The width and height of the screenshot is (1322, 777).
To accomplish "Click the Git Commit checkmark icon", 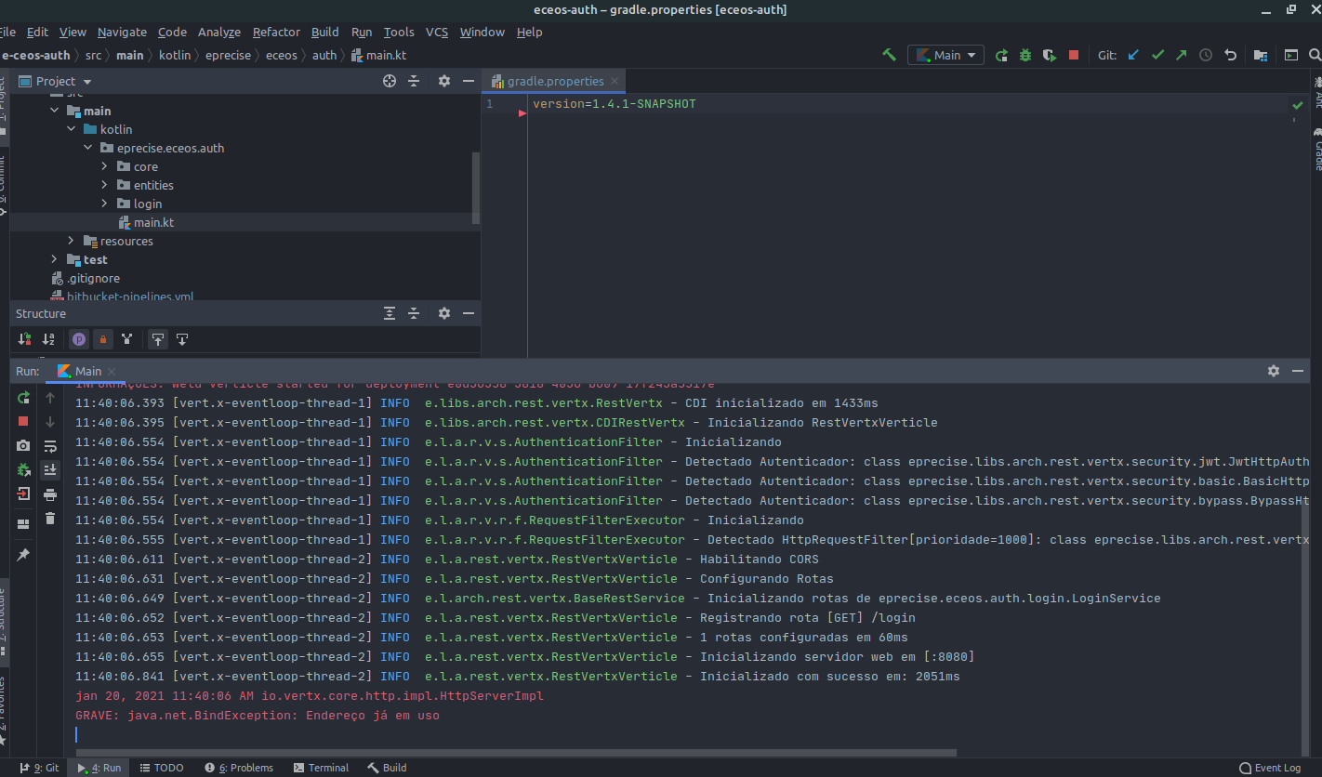I will pyautogui.click(x=1157, y=55).
